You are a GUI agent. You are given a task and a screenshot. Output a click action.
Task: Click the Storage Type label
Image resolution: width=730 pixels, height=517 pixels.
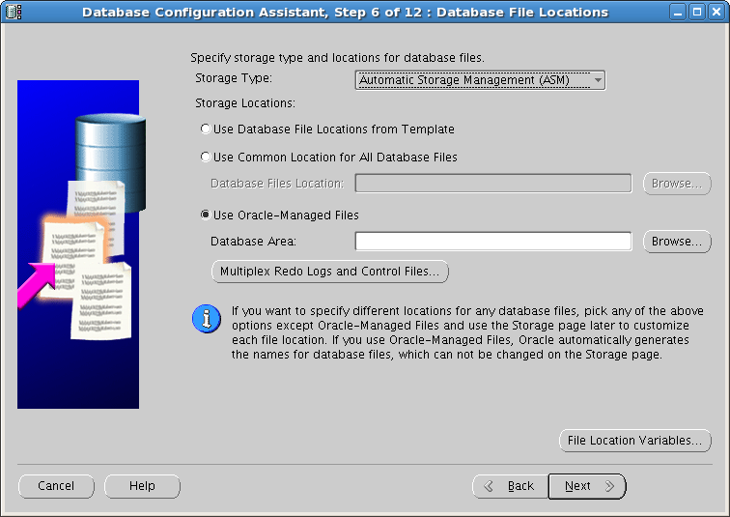[x=234, y=77]
